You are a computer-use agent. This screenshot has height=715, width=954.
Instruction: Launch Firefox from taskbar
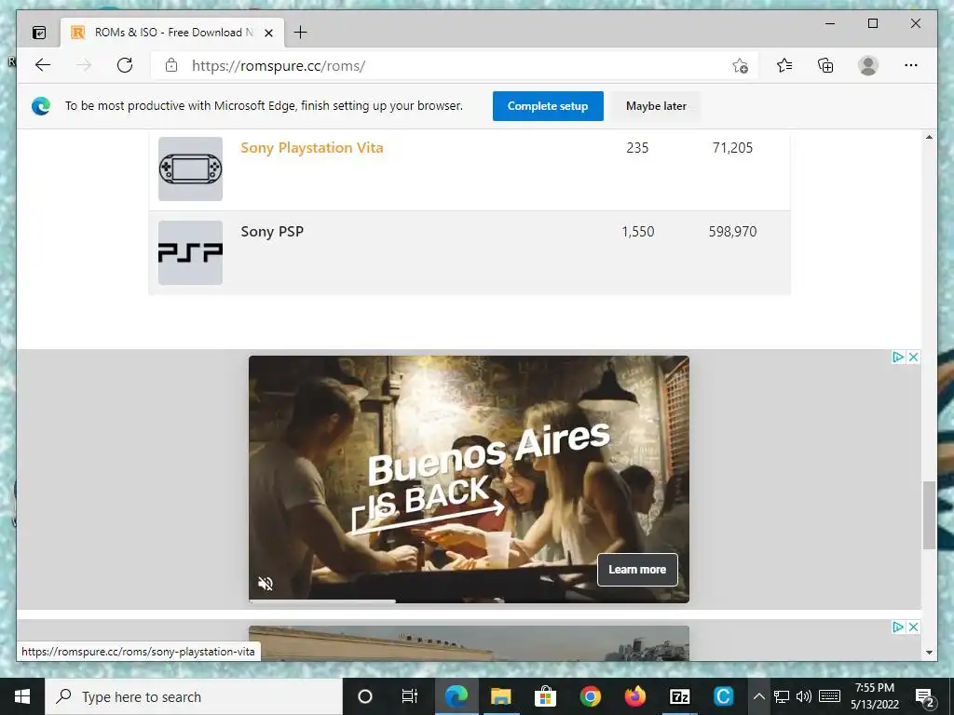634,696
